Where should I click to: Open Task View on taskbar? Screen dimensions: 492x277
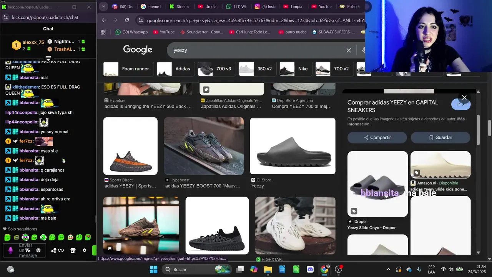[240, 269]
